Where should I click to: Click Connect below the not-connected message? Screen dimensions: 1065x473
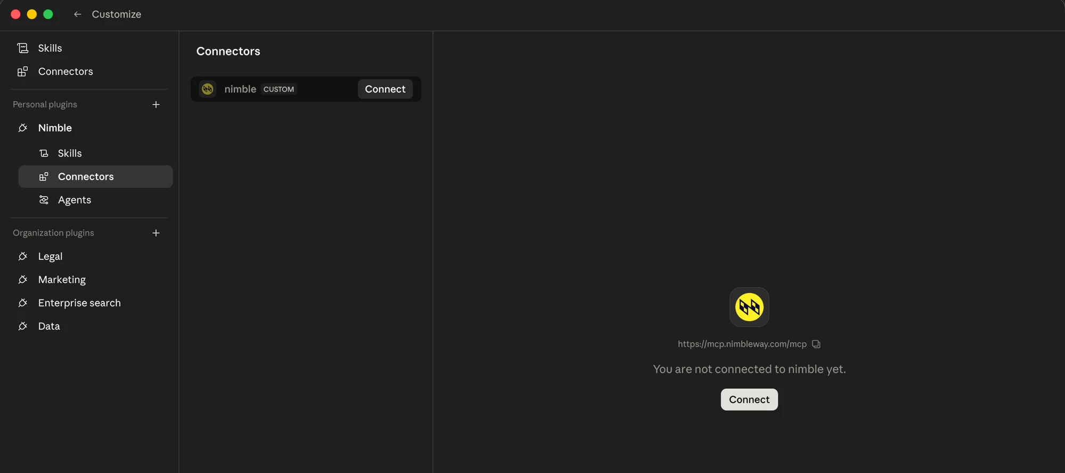pos(749,399)
